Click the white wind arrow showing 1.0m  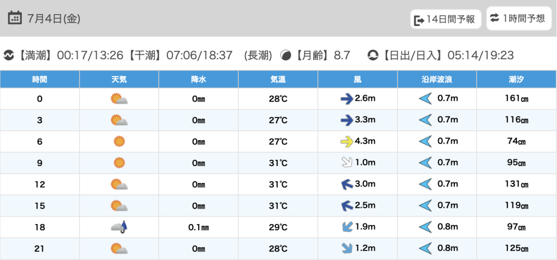pyautogui.click(x=346, y=163)
